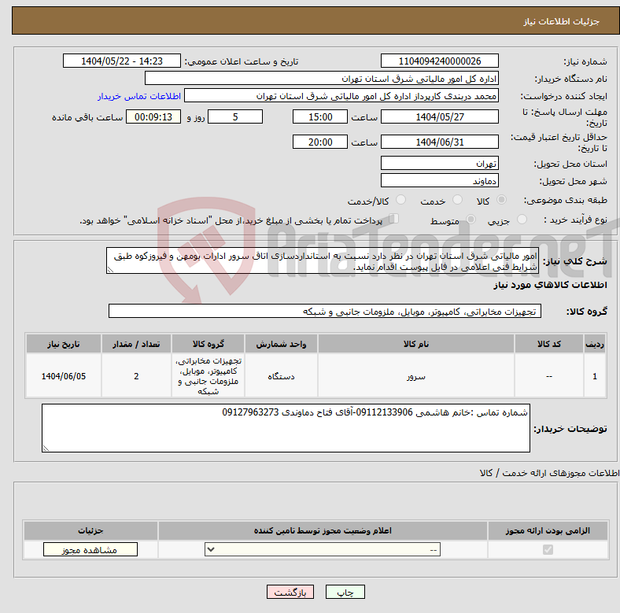The height and width of the screenshot is (613, 620).
Task: Click remaining days field showing 5
Action: click(235, 116)
